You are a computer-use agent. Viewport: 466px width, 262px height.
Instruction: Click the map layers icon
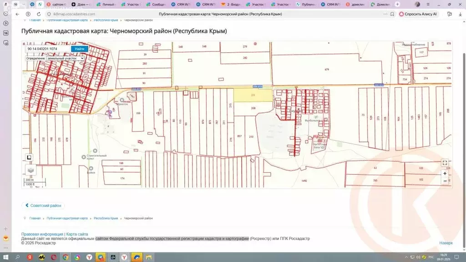click(x=30, y=170)
